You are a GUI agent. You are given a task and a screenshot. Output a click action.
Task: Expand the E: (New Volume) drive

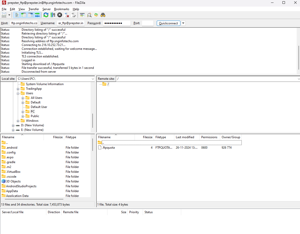(13, 130)
